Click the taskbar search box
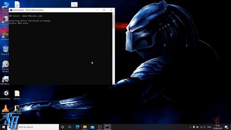Image resolution: width=231 pixels, height=130 pixels. click(x=33, y=127)
